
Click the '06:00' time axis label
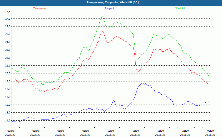[x=60, y=131]
